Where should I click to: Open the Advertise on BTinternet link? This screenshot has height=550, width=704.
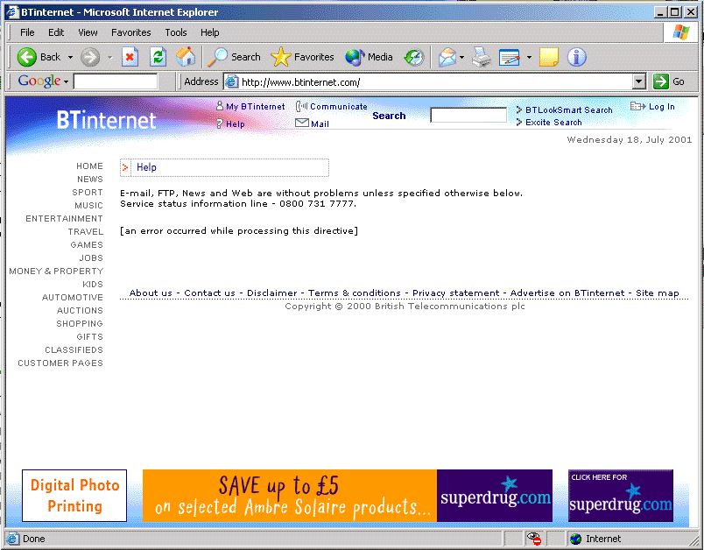[567, 293]
